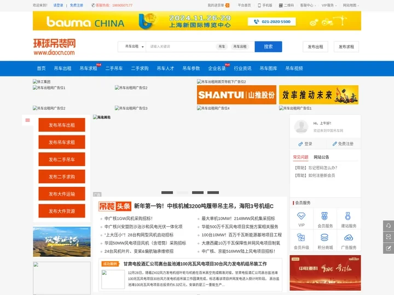Image resolution: width=394 pixels, height=295 pixels.
Task: Open the bauma CHINA banner ad
Action: [x=197, y=21]
